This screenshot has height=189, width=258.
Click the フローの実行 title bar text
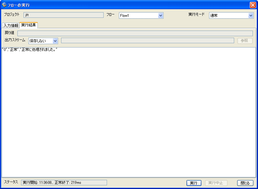click(21, 4)
